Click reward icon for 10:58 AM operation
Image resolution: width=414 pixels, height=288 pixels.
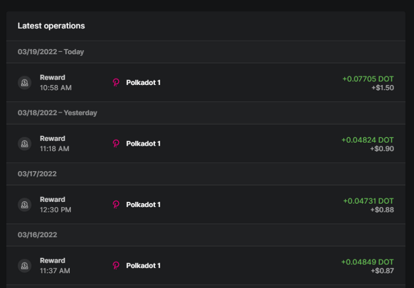click(24, 83)
